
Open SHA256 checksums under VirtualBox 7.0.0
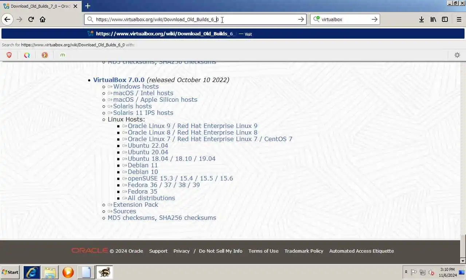187,218
